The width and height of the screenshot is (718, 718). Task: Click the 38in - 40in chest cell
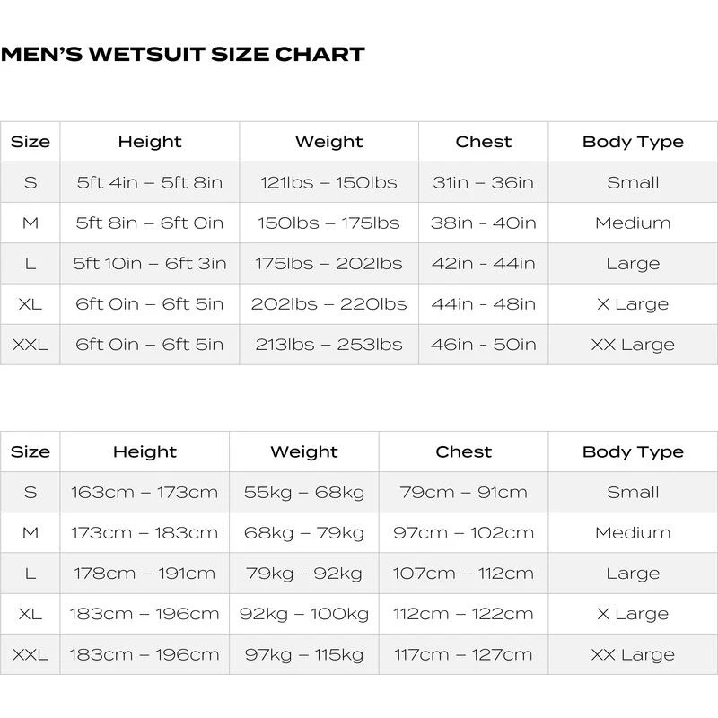[483, 223]
